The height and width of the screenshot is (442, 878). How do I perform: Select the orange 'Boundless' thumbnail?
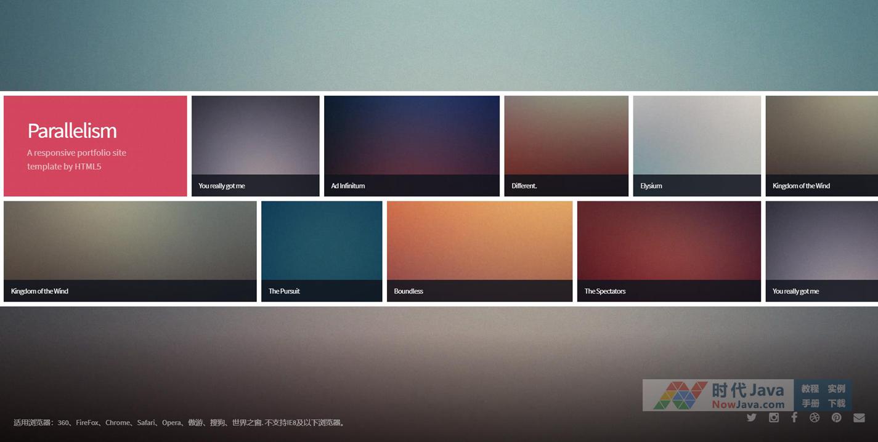(x=479, y=251)
